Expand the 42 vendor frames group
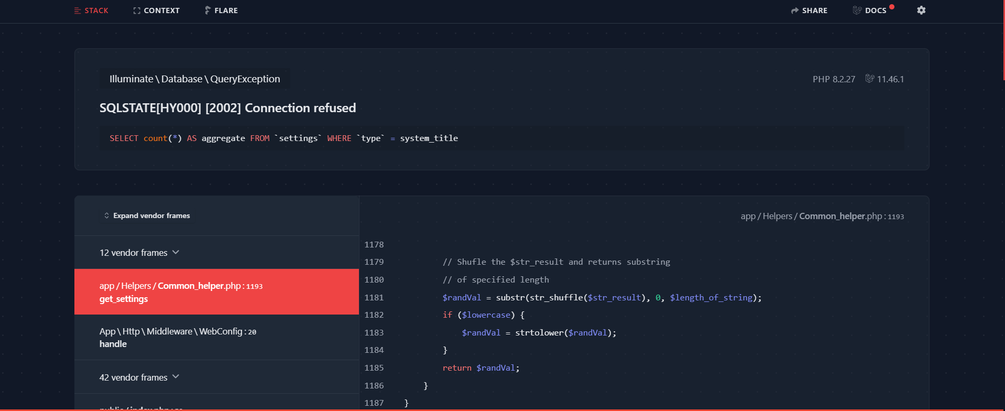The width and height of the screenshot is (1005, 411). tap(139, 377)
